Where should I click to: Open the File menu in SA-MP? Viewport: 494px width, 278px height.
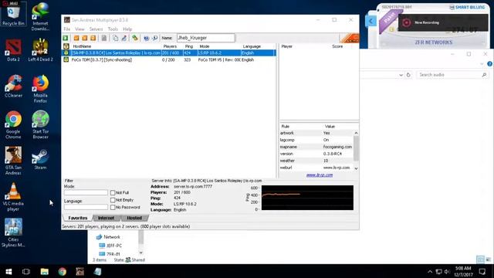[x=67, y=29]
